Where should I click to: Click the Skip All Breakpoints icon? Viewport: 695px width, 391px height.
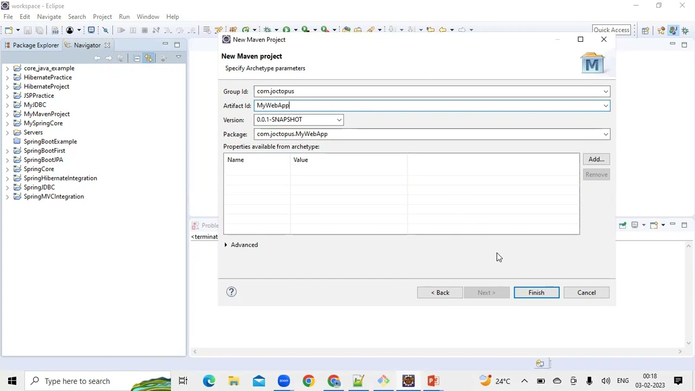coord(106,30)
